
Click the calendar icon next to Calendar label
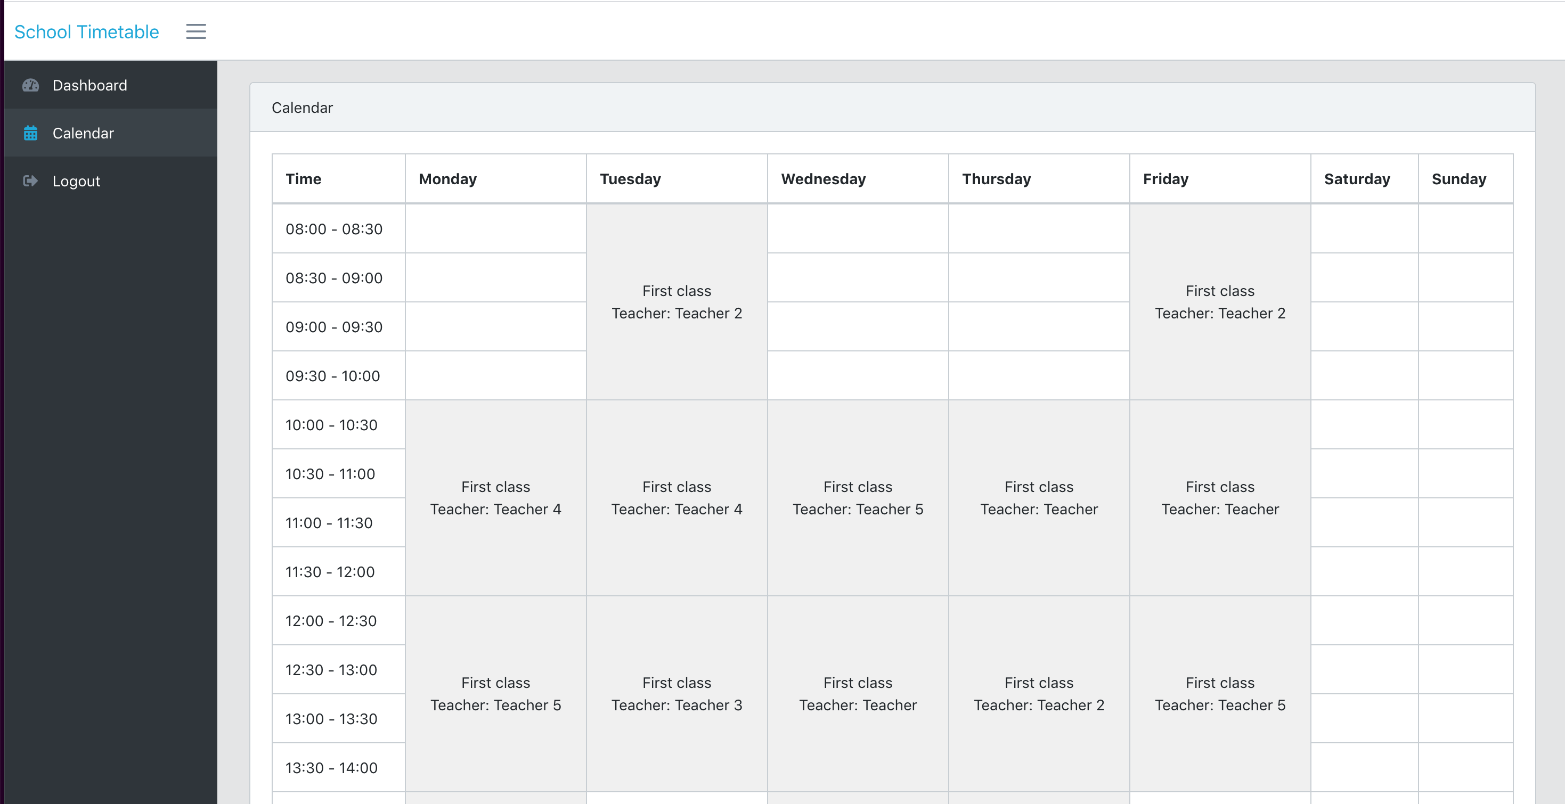[31, 133]
